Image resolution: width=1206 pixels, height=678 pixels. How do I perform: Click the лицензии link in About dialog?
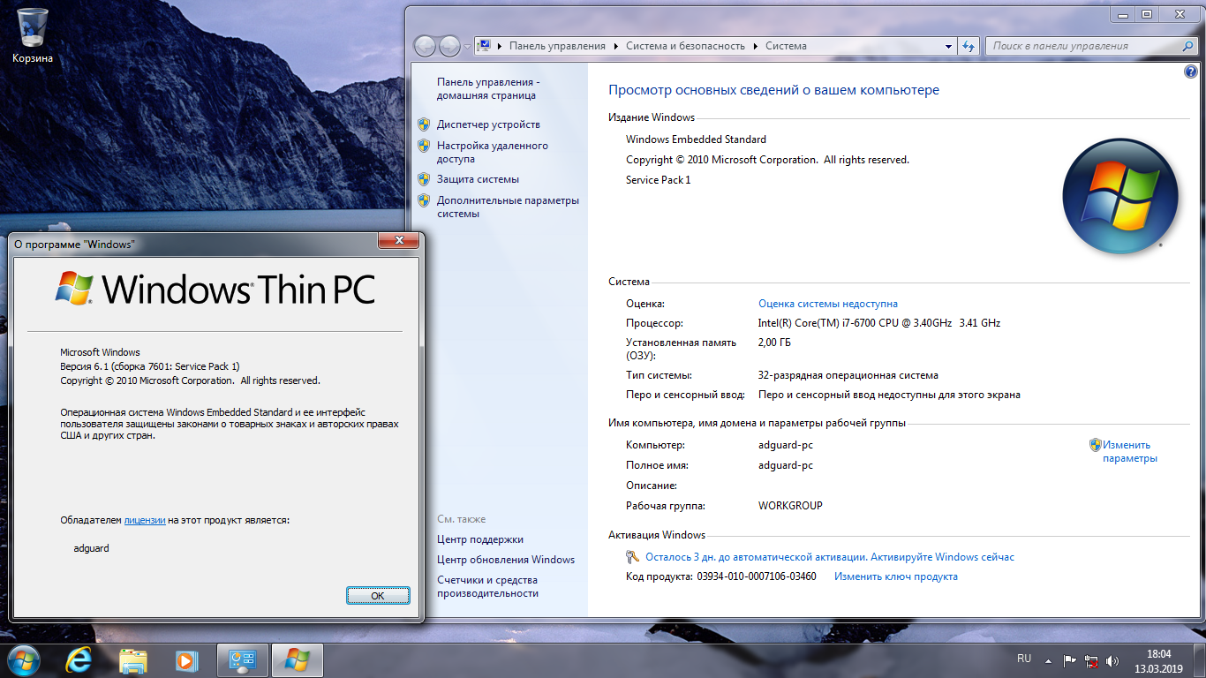pos(145,521)
